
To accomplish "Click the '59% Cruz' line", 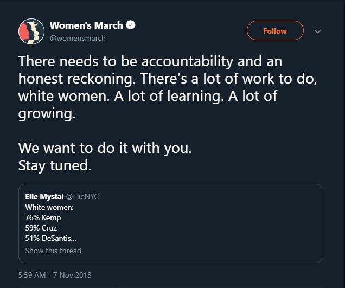I will pyautogui.click(x=41, y=227).
